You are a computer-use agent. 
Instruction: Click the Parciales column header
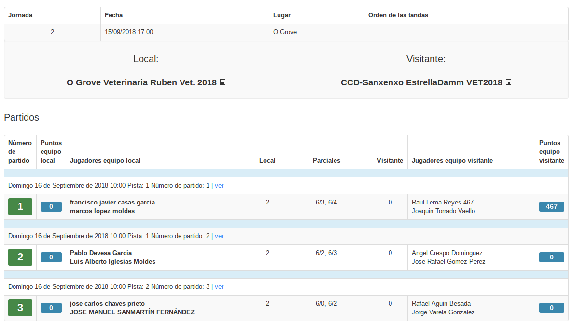326,161
